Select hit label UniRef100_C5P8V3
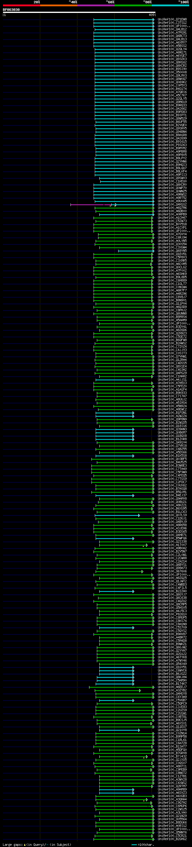192x847 pixels. tap(172, 257)
